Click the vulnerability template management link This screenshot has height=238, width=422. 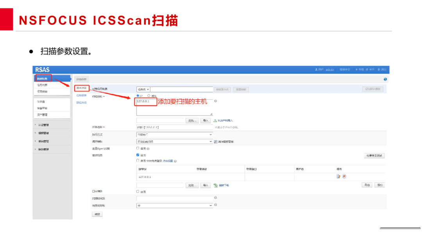[x=226, y=142]
